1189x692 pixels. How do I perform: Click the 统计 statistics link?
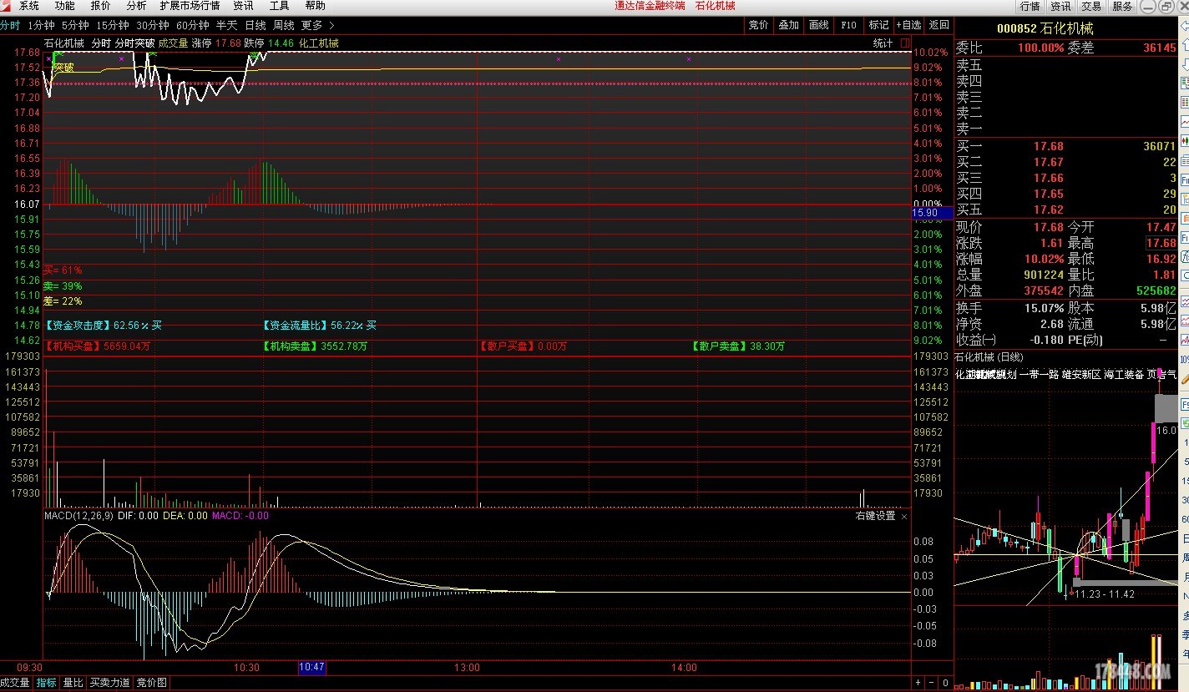pyautogui.click(x=883, y=43)
